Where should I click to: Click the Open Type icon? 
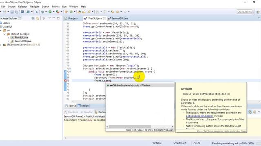click(79, 12)
